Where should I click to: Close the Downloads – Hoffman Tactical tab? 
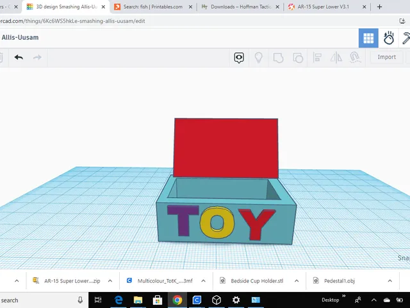tap(277, 7)
